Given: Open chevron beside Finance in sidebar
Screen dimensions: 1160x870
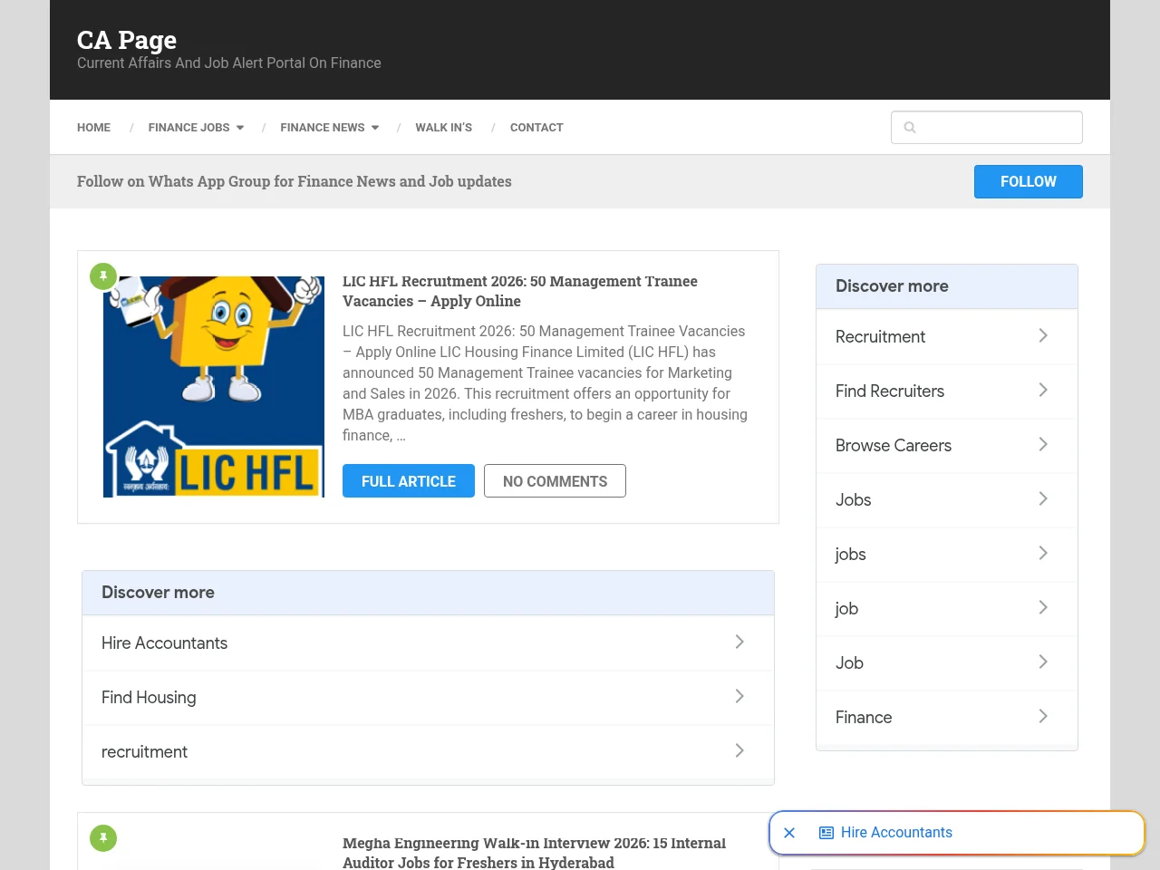Looking at the screenshot, I should pos(1043,717).
